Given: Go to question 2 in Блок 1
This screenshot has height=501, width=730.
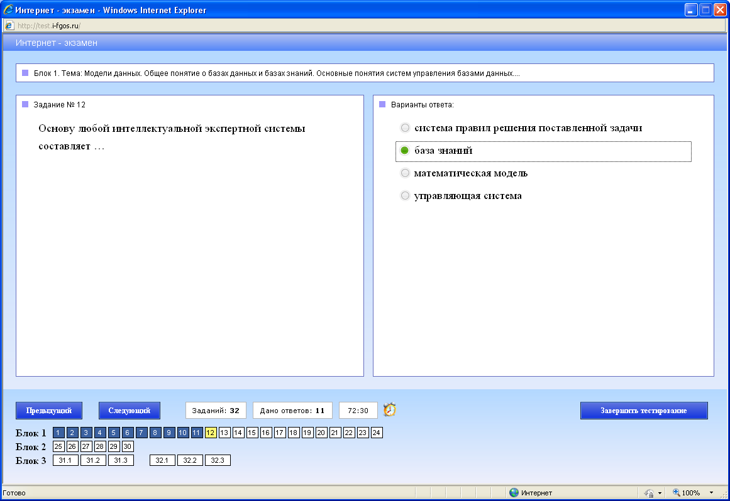Looking at the screenshot, I should 72,433.
